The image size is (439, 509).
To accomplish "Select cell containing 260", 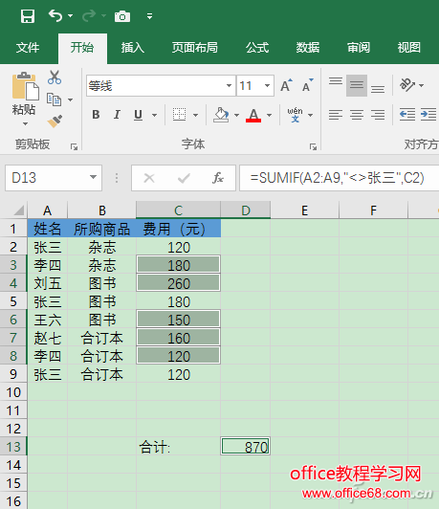I will tap(178, 283).
